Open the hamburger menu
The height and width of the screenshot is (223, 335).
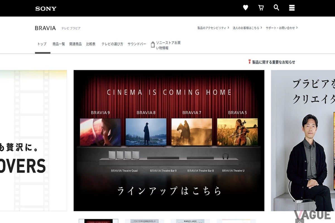(x=292, y=8)
